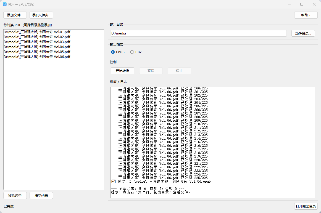Click the 添加文件夹 button
This screenshot has height=213, width=321.
click(41, 15)
